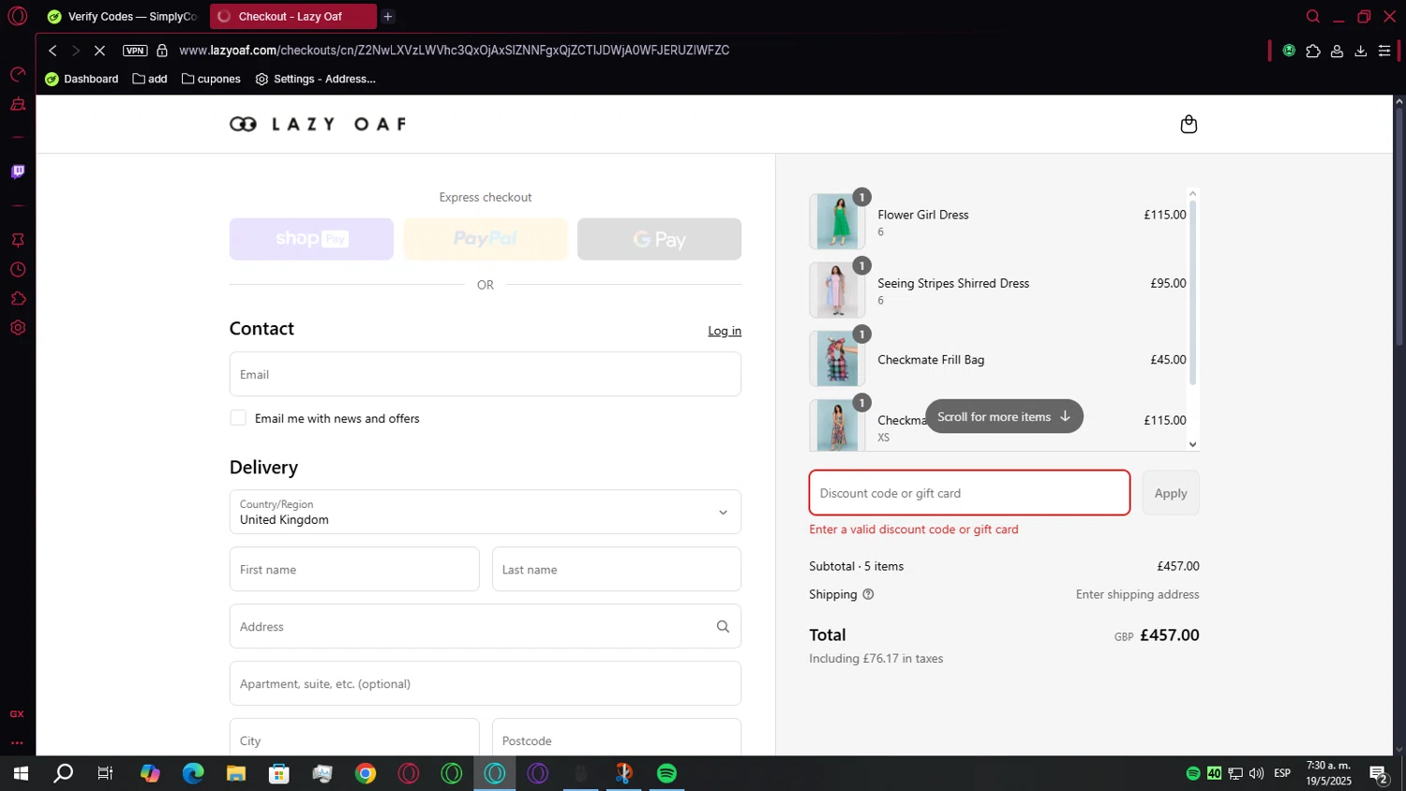This screenshot has height=791, width=1406.
Task: Open the downloads panel
Action: coord(1361,51)
